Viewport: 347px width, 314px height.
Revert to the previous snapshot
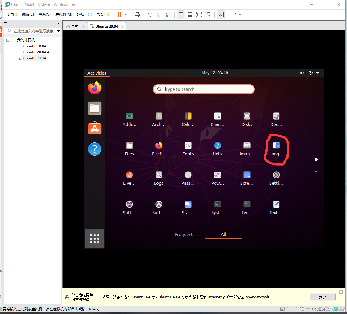(159, 15)
